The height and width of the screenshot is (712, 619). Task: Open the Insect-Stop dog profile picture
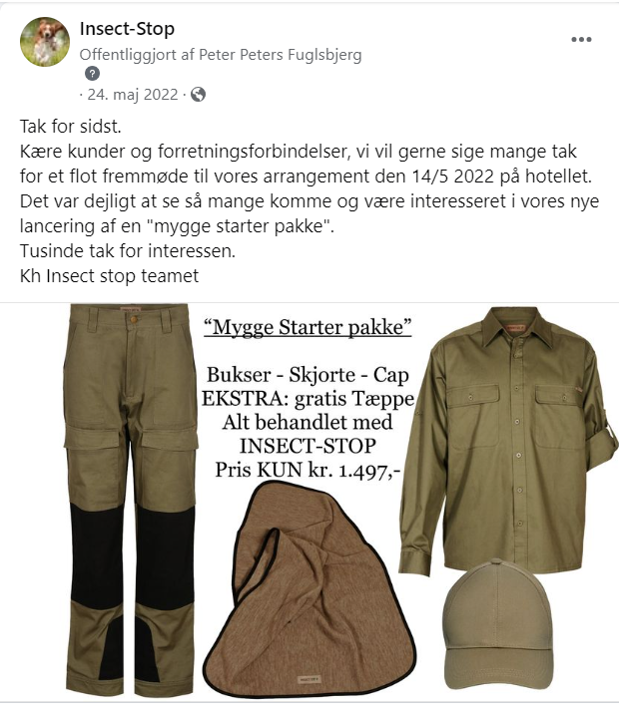coord(45,42)
